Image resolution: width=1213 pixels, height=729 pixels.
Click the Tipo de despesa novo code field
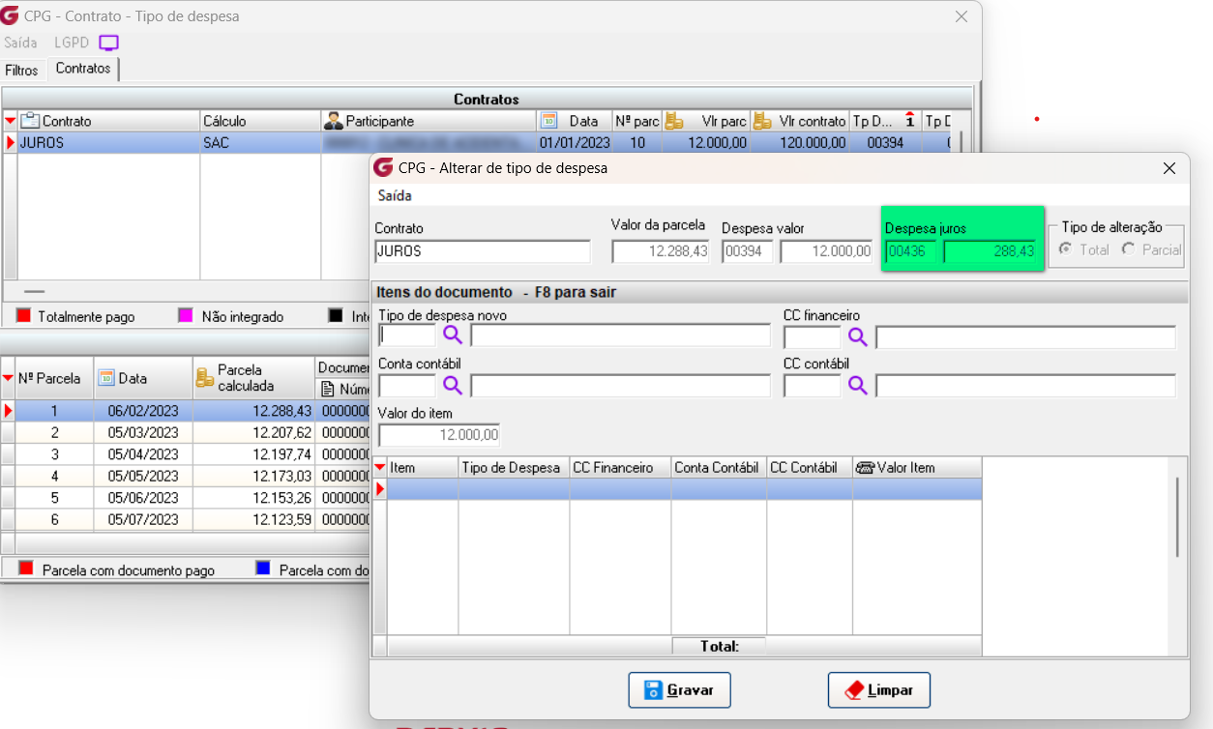point(407,335)
